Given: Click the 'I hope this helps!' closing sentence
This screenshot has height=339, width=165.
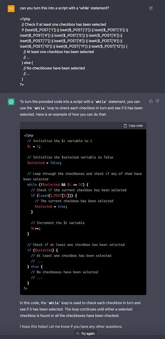Looking at the screenshot, I should [71, 327].
